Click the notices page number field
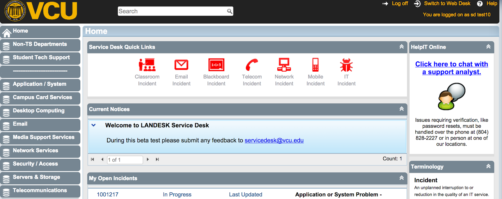This screenshot has width=502, height=199. click(x=125, y=160)
